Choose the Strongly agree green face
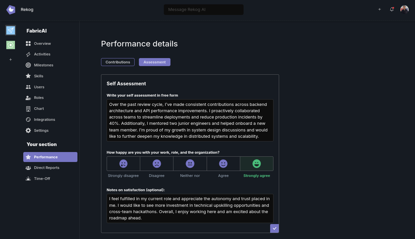 [257, 164]
